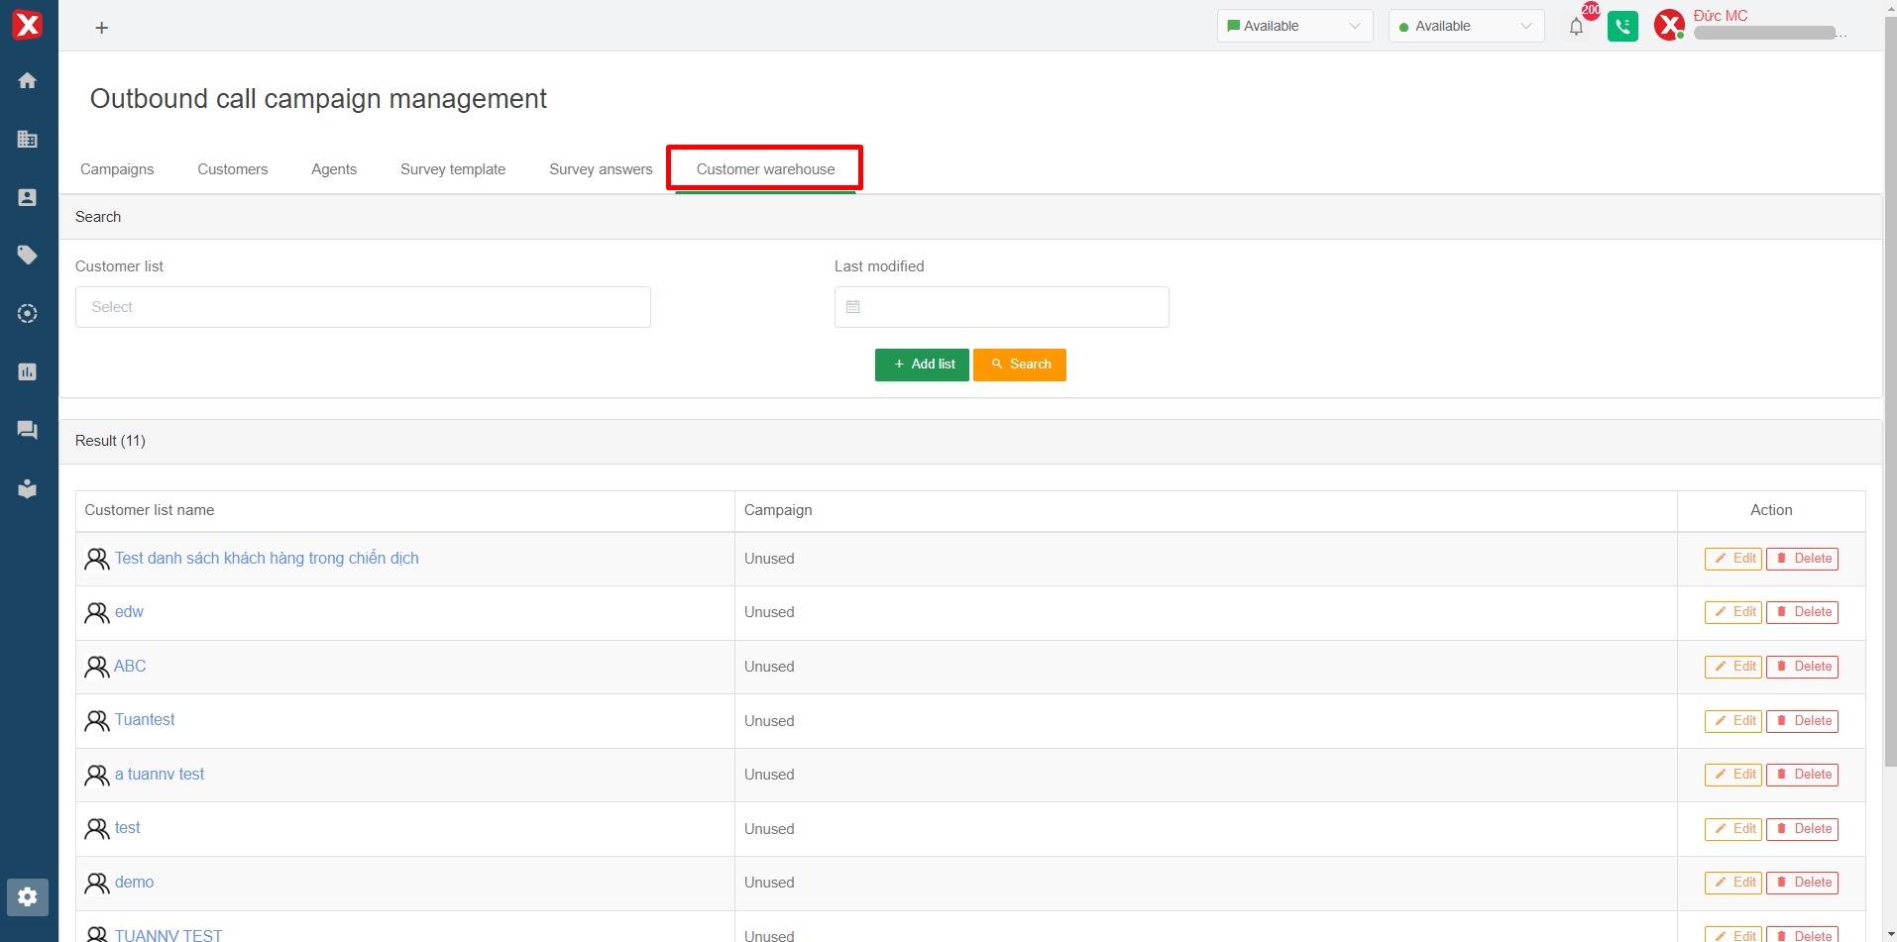Click the Last modified date field
Image resolution: width=1897 pixels, height=942 pixels.
1001,307
